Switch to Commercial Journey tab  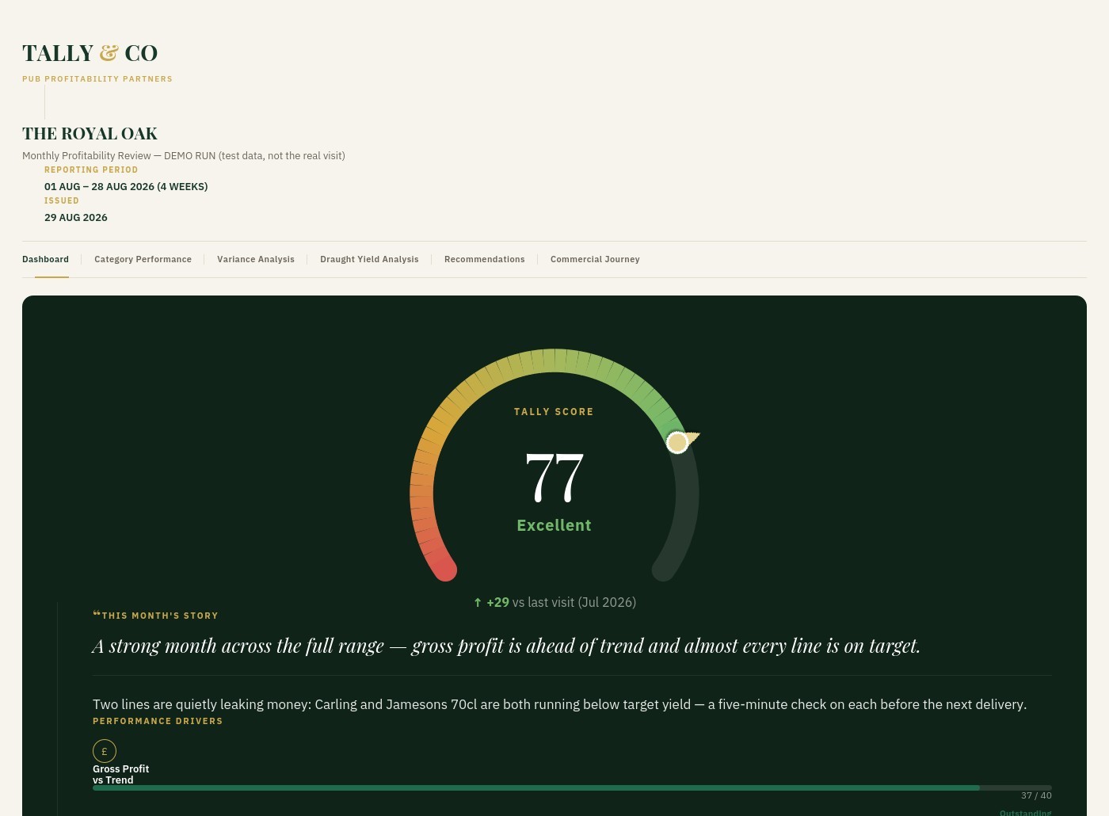(595, 259)
